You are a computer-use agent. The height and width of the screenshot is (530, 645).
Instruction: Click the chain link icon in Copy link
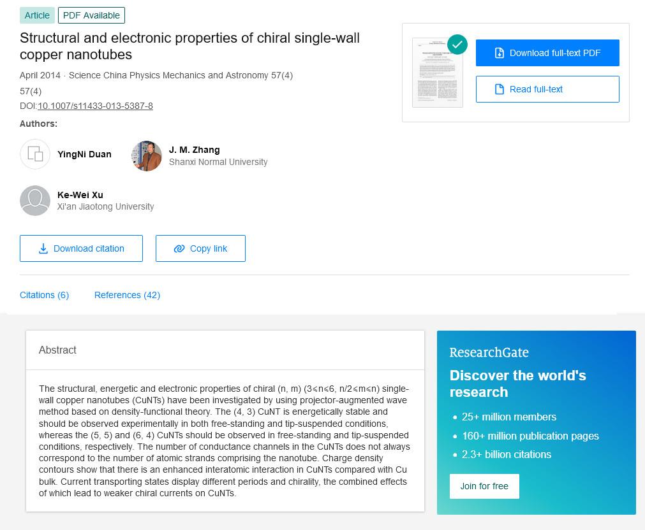179,248
